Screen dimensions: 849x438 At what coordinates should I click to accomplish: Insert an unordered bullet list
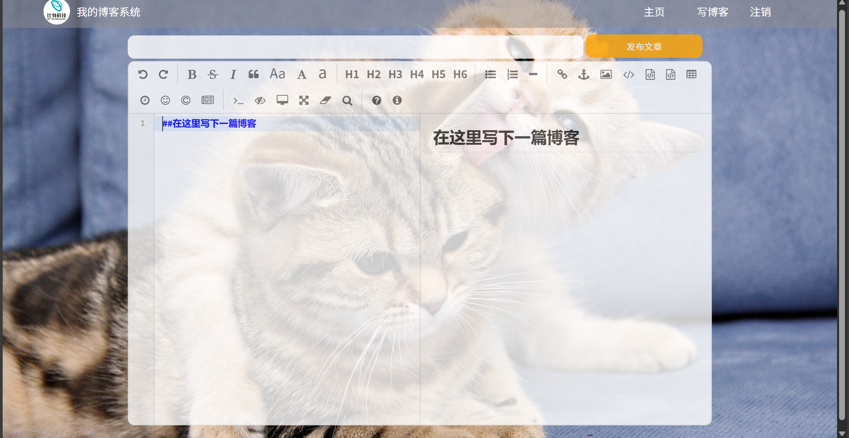click(x=490, y=74)
